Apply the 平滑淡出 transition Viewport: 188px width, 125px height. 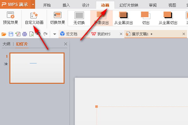(x=102, y=18)
